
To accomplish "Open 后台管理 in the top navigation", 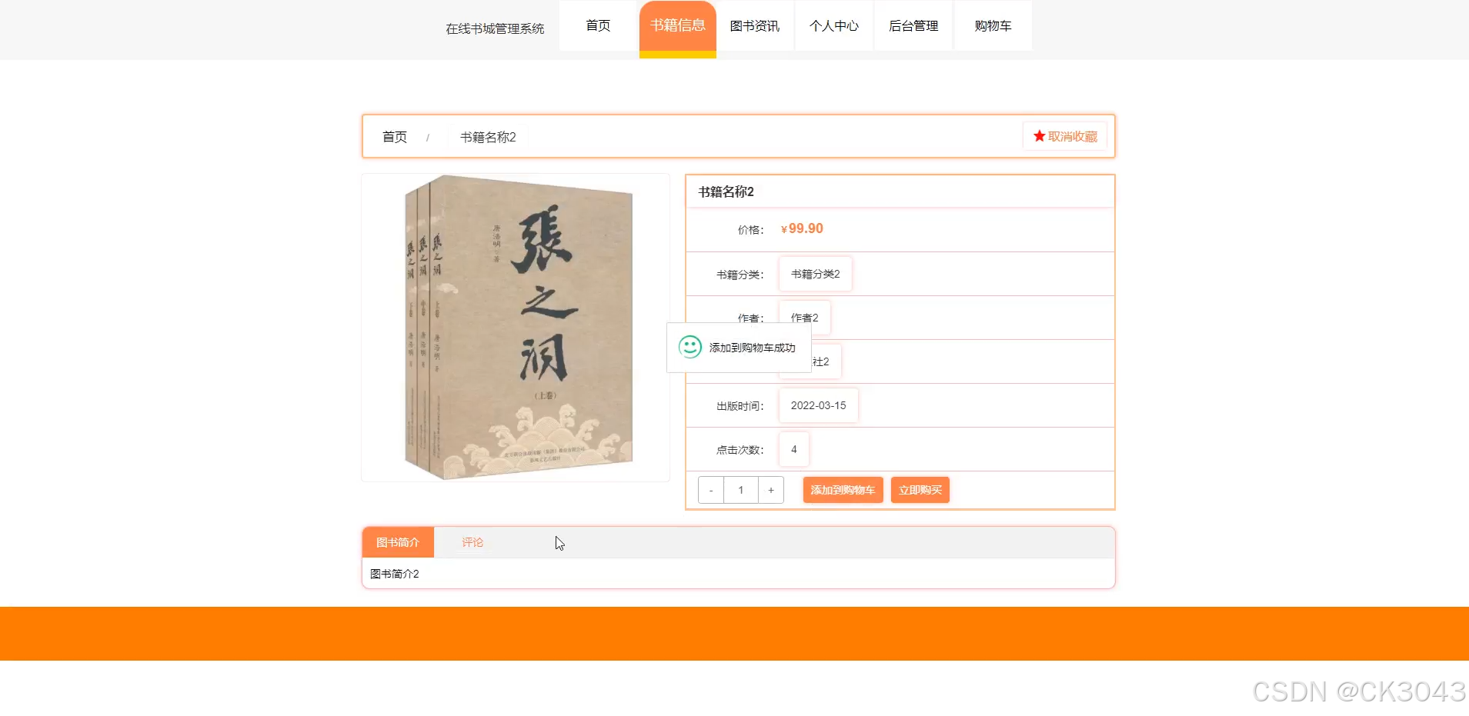I will click(x=913, y=26).
